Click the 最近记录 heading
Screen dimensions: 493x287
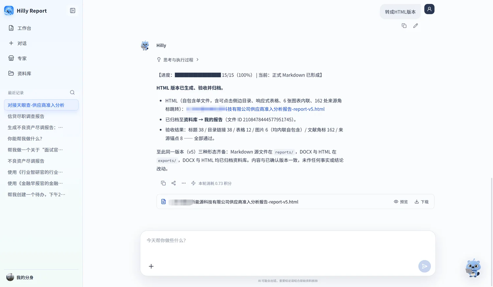click(16, 93)
